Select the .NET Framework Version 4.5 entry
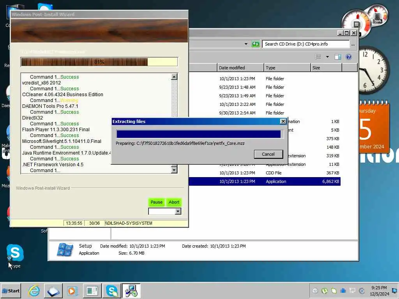Screen dimensions: 399x299 tap(53, 165)
